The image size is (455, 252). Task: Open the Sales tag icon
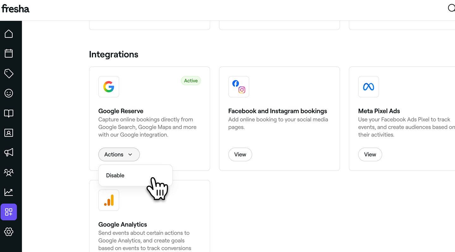9,73
